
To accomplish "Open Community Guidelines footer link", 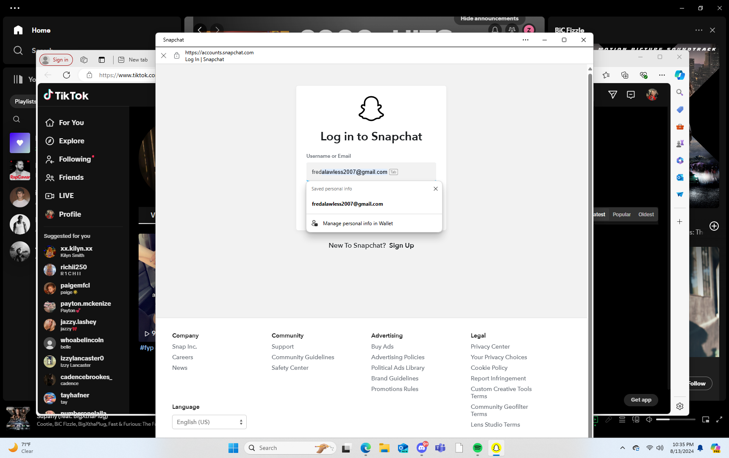I will click(x=303, y=357).
